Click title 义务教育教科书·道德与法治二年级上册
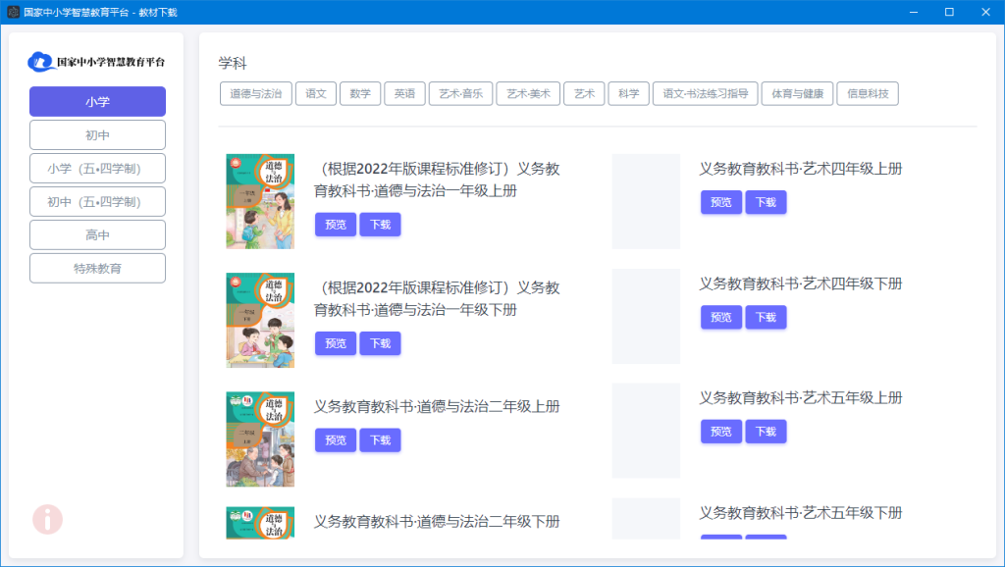Image resolution: width=1005 pixels, height=567 pixels. 437,407
